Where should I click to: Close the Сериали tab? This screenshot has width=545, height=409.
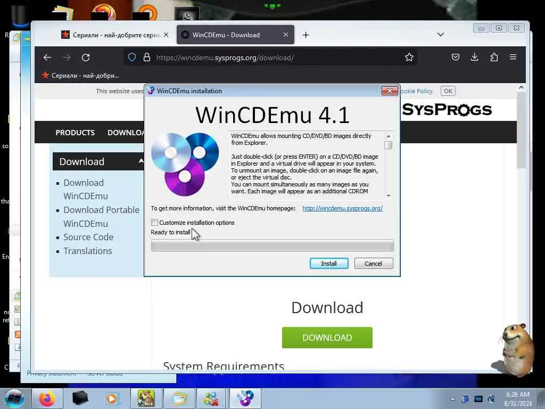point(166,35)
